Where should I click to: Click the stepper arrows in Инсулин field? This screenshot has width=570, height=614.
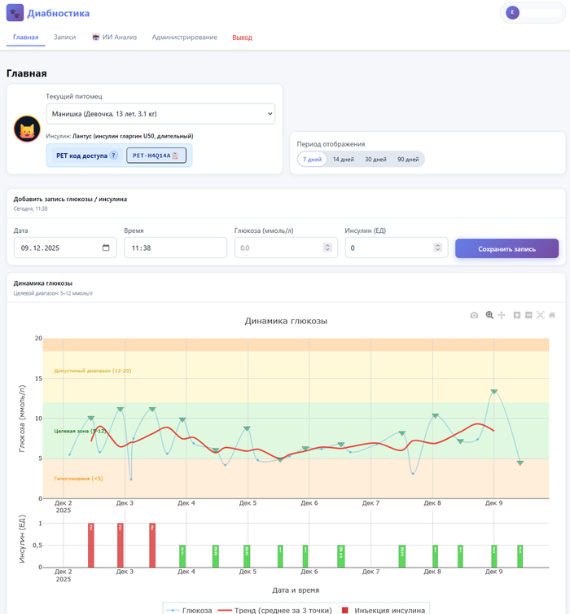tap(437, 248)
